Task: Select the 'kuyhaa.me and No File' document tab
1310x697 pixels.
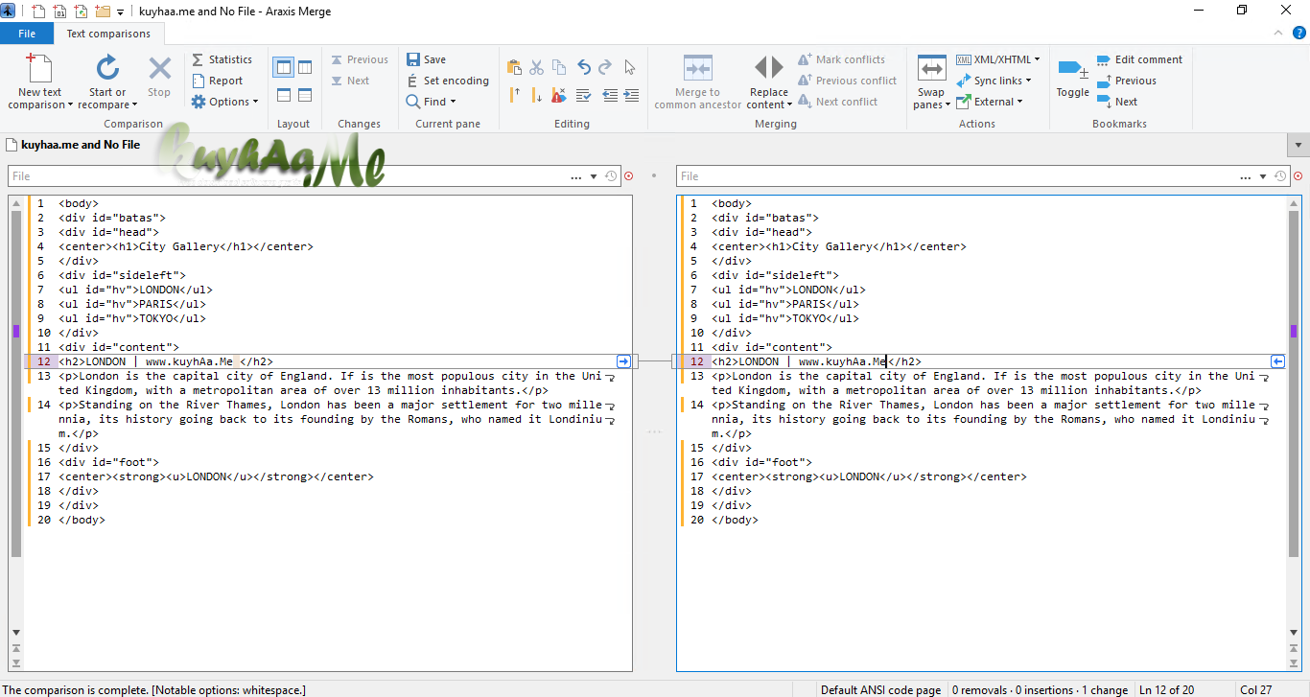Action: coord(73,145)
